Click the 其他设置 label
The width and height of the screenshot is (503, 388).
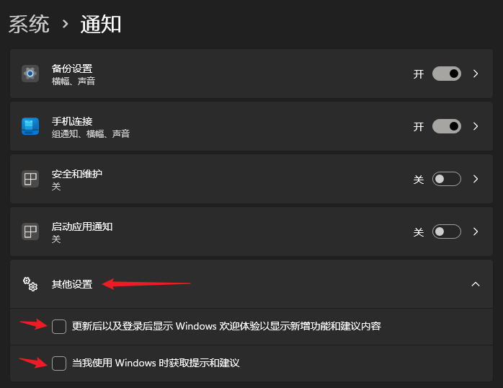(72, 284)
